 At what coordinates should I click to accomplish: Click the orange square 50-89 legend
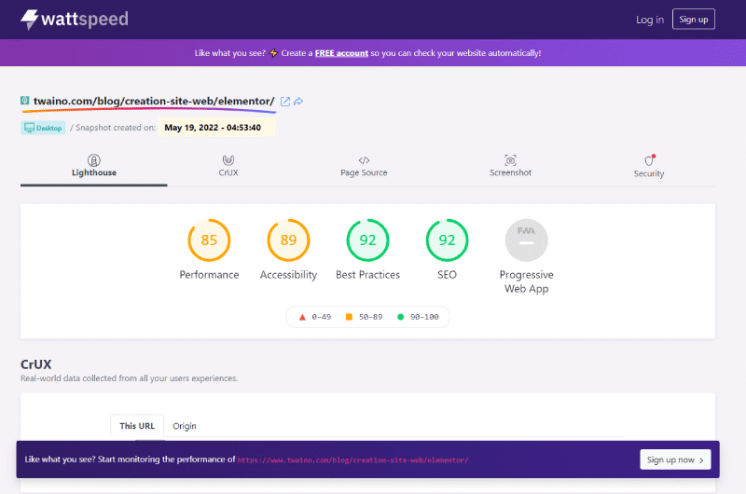[x=364, y=317]
